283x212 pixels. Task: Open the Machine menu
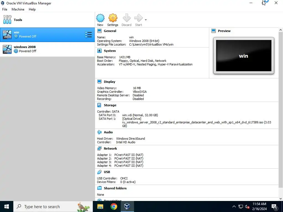coord(18,9)
